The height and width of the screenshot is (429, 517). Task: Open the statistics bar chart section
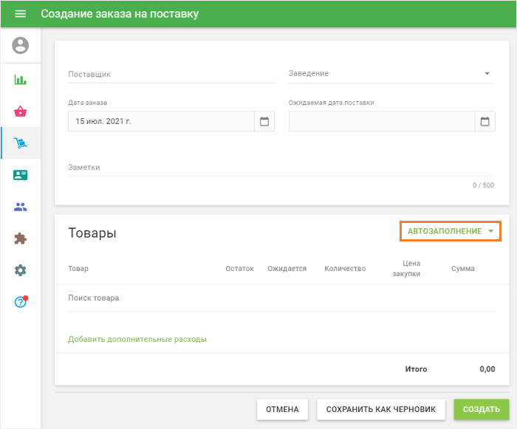click(20, 79)
